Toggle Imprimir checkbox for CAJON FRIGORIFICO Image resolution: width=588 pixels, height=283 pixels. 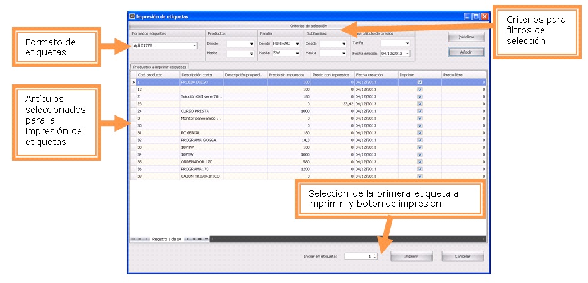point(419,176)
